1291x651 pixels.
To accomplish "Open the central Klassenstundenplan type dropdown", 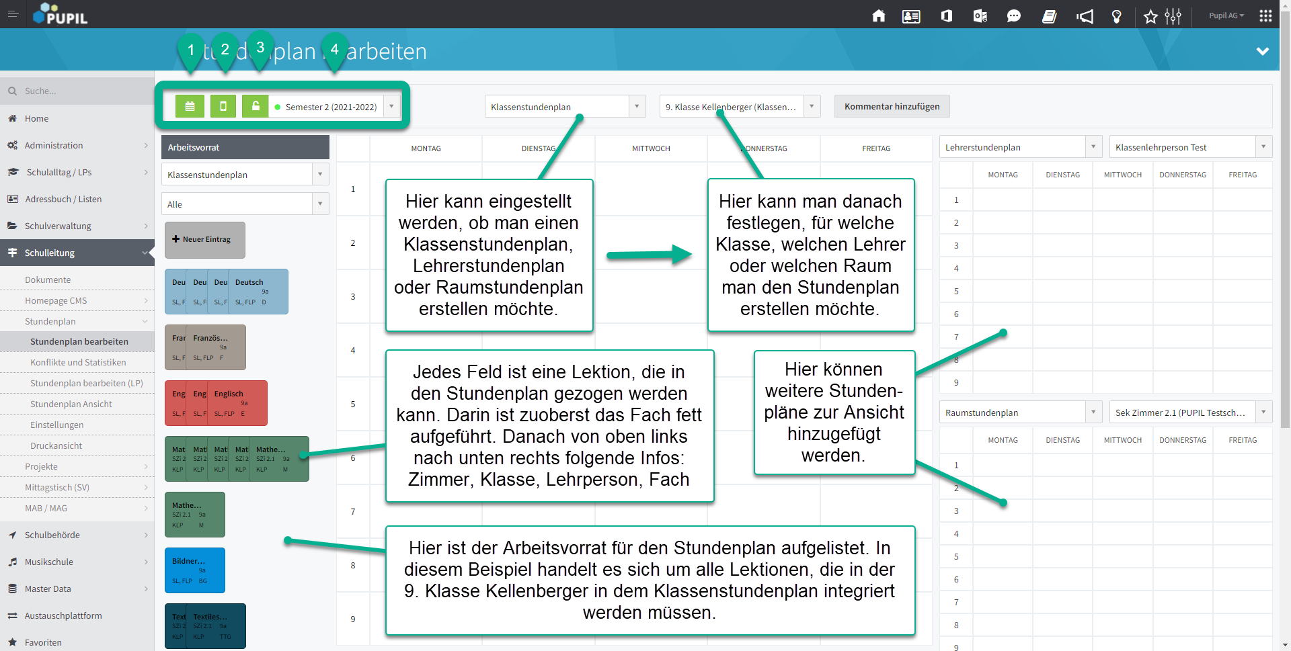I will 565,106.
